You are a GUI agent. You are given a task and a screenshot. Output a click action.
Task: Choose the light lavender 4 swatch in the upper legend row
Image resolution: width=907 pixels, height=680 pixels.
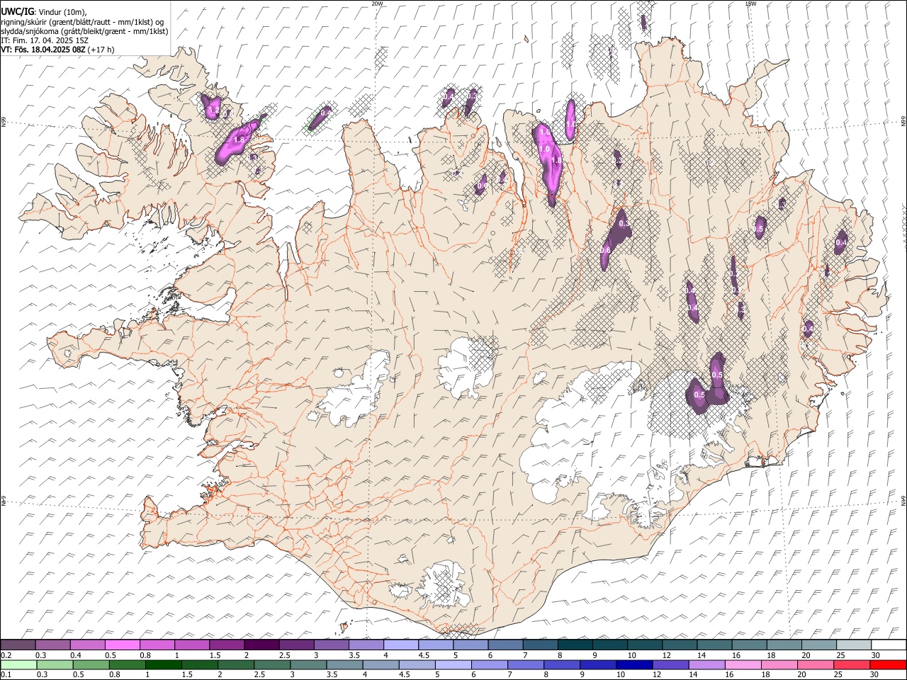coord(401,645)
